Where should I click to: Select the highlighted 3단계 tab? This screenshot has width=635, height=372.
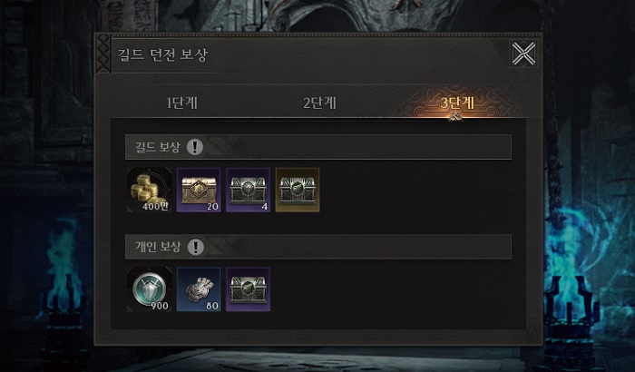457,103
